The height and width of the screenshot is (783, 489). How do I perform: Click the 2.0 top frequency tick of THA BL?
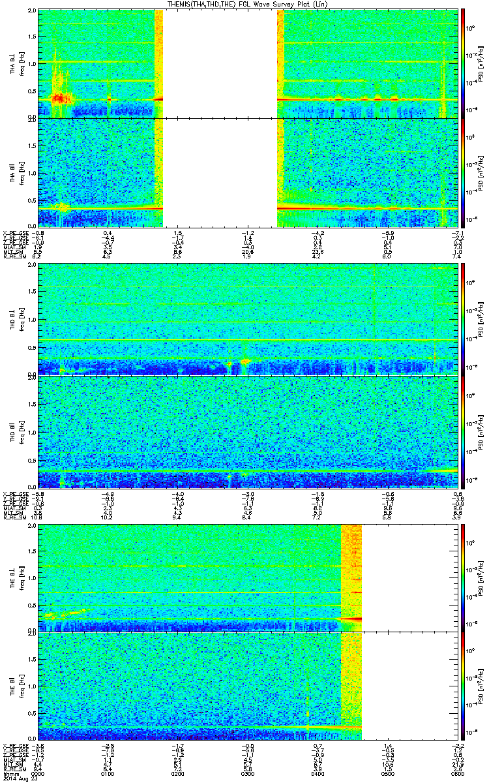coord(31,12)
